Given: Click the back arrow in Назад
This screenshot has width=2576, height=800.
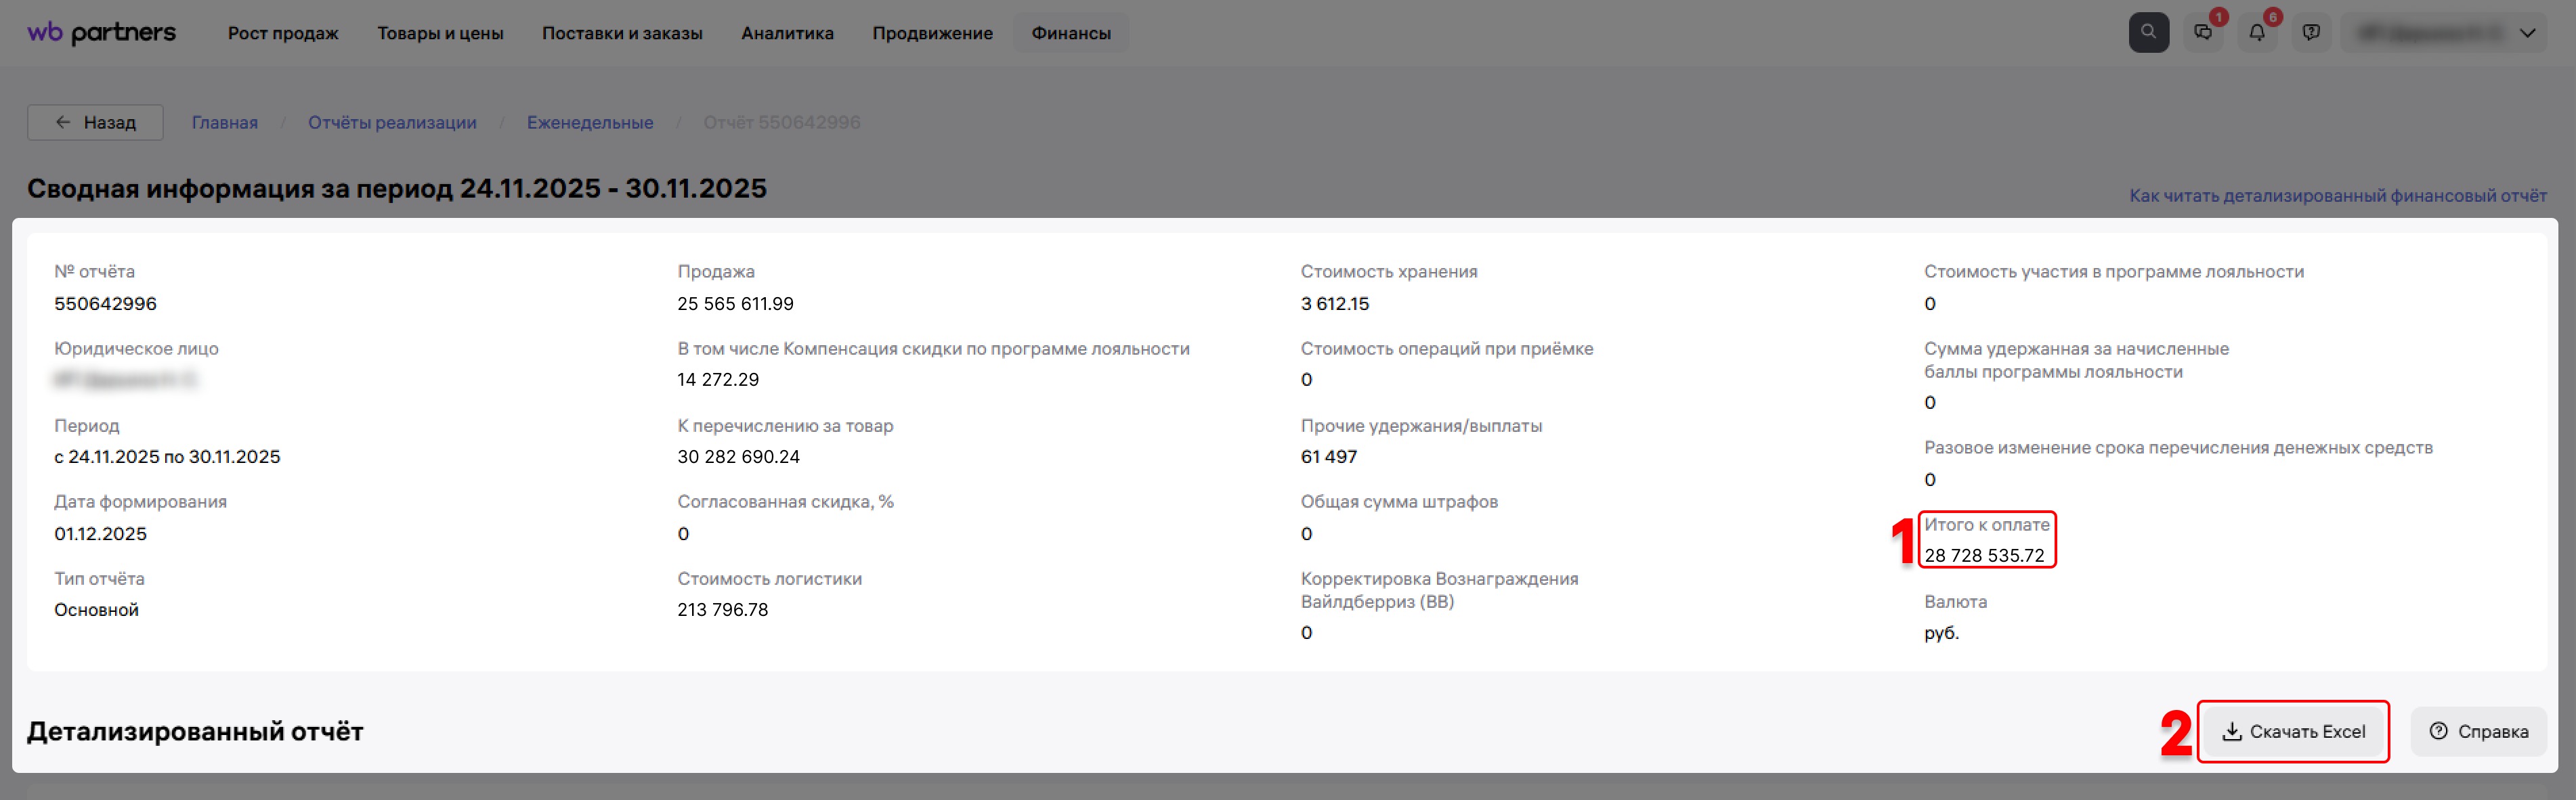Looking at the screenshot, I should coord(63,122).
